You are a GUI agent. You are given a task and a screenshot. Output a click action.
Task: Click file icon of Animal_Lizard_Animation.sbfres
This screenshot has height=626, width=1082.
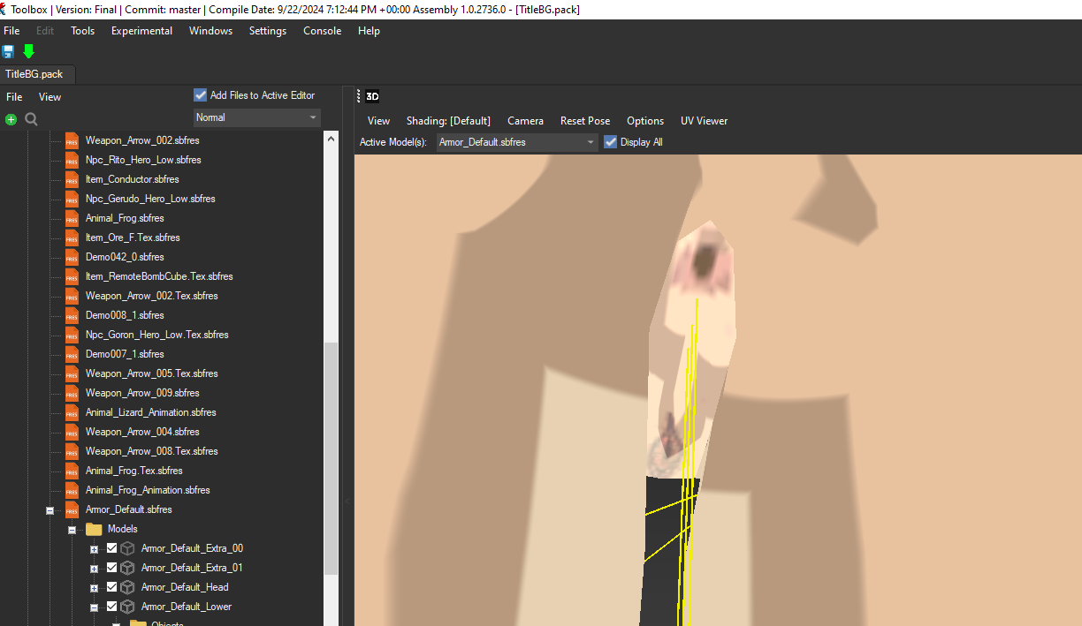pos(72,412)
